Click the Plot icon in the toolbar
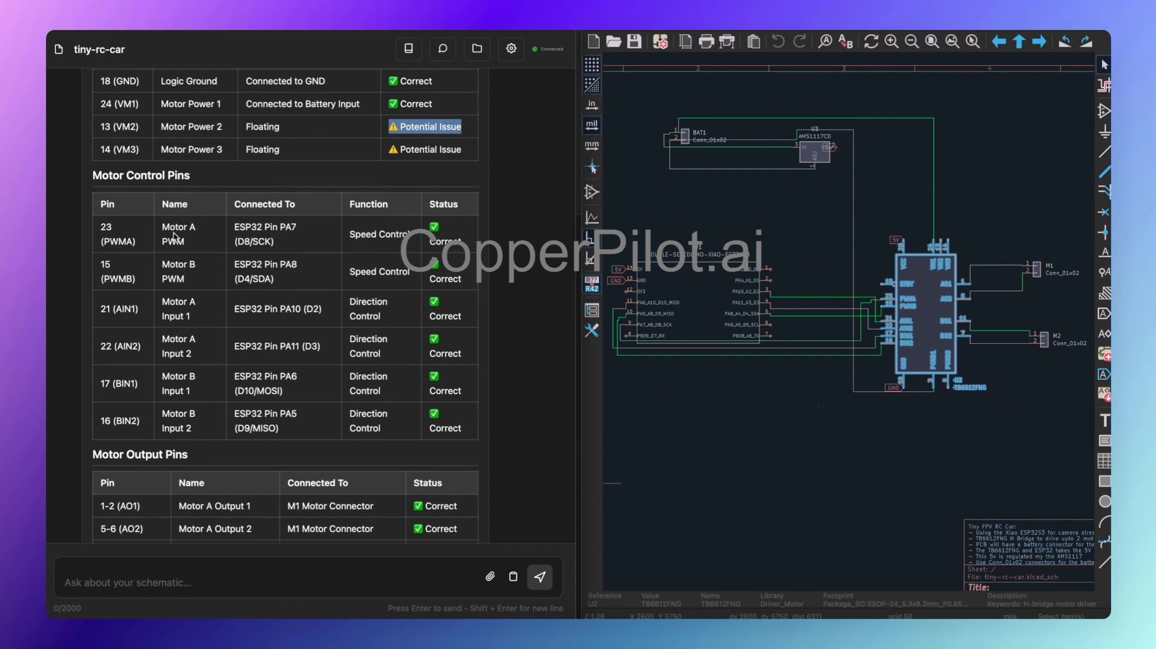Image resolution: width=1156 pixels, height=649 pixels. 727,42
